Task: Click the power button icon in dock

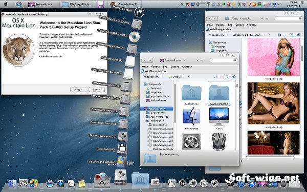Action: pyautogui.click(x=182, y=183)
